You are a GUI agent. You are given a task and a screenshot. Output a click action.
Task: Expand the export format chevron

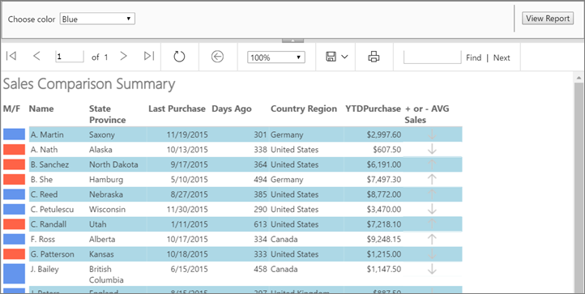(344, 57)
